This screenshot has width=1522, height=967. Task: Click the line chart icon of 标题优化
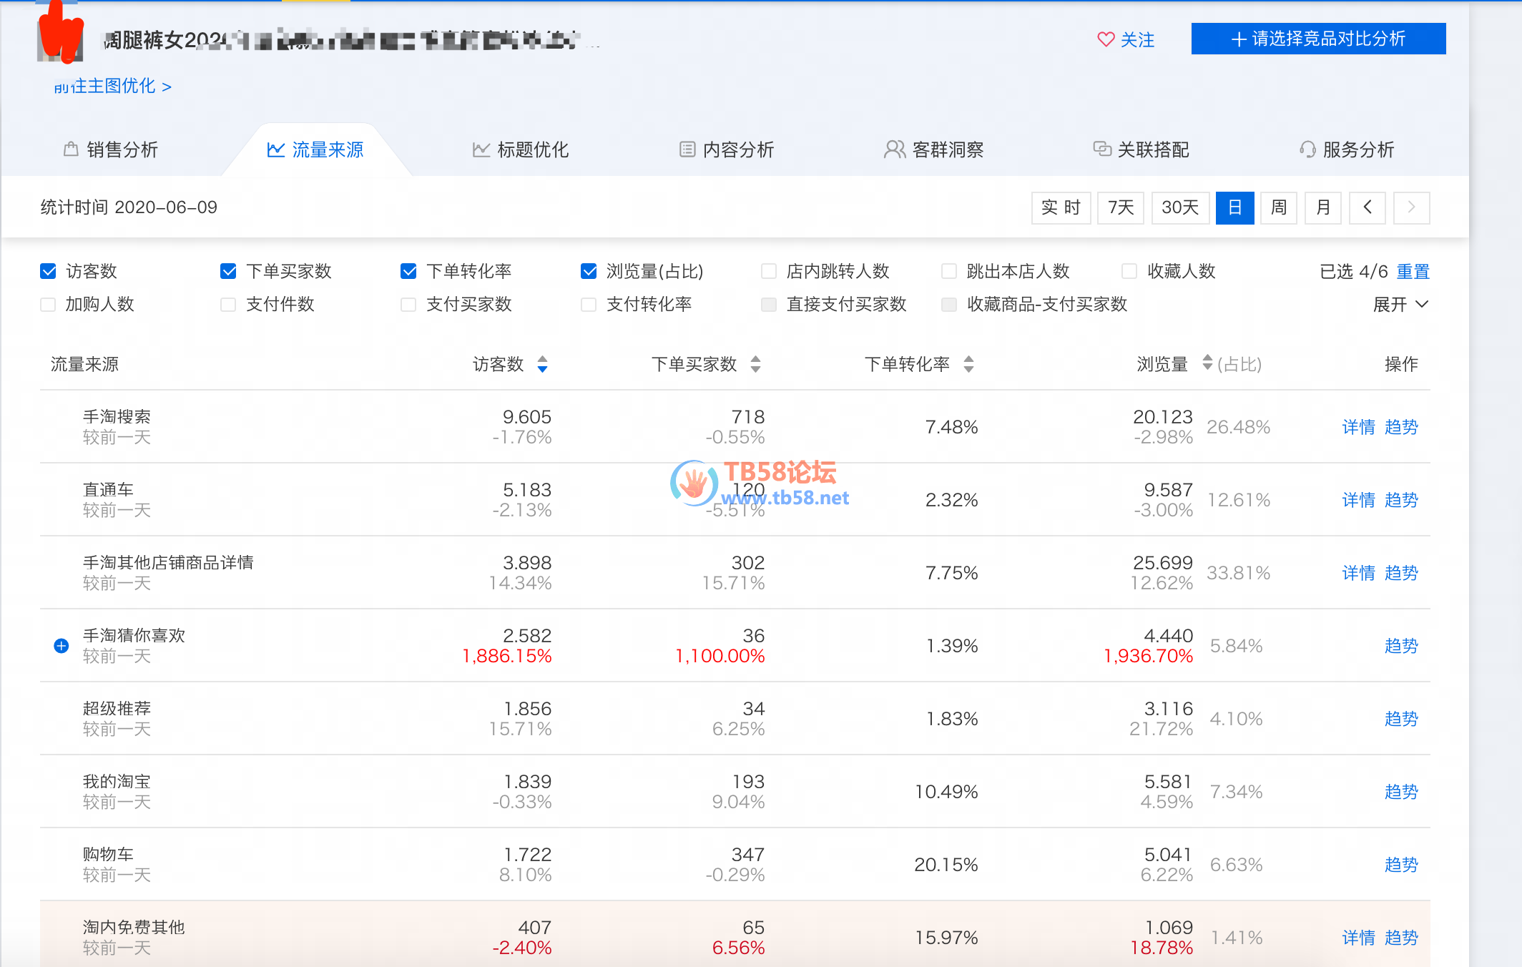[x=481, y=149]
